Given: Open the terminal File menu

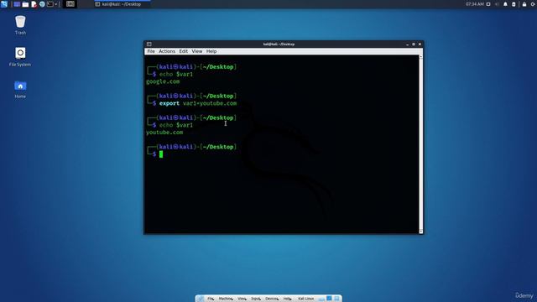Looking at the screenshot, I should pyautogui.click(x=151, y=51).
